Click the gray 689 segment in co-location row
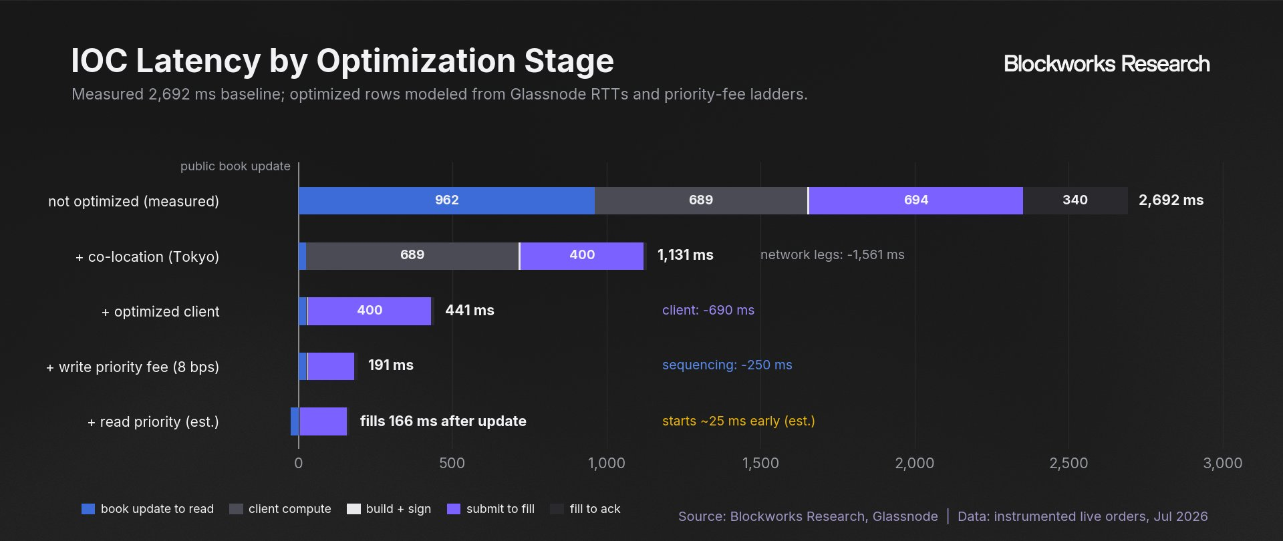 (x=412, y=256)
